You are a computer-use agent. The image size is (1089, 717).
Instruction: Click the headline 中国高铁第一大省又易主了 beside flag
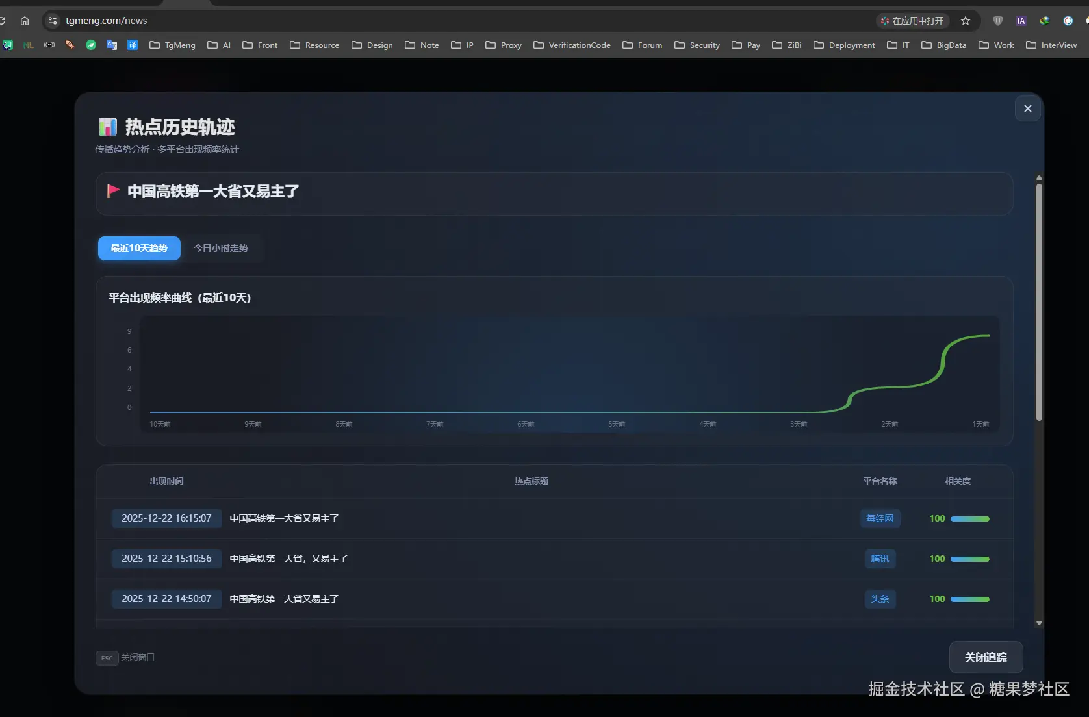pyautogui.click(x=213, y=192)
